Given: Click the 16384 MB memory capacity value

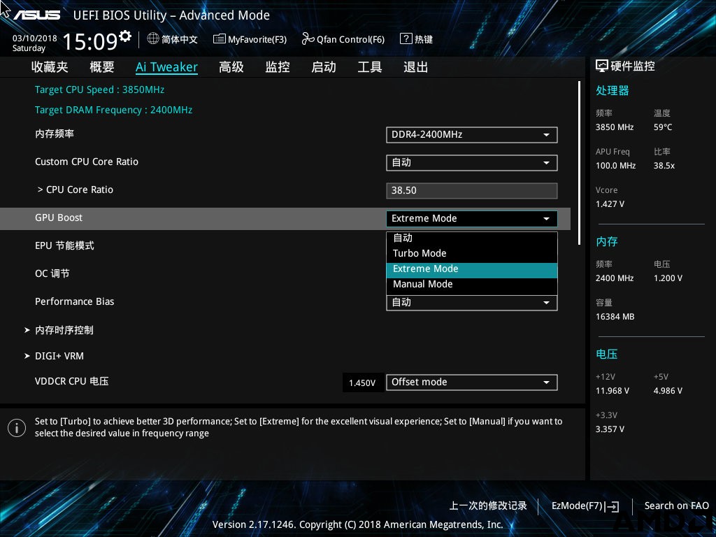Looking at the screenshot, I should pos(615,317).
